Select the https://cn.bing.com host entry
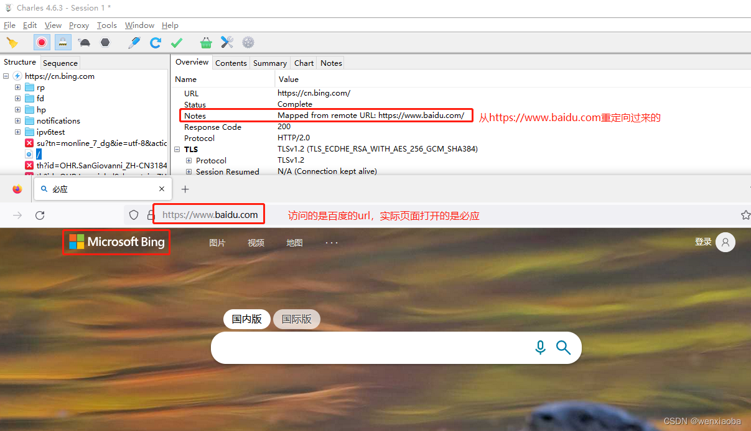Viewport: 751px width, 431px height. 60,76
